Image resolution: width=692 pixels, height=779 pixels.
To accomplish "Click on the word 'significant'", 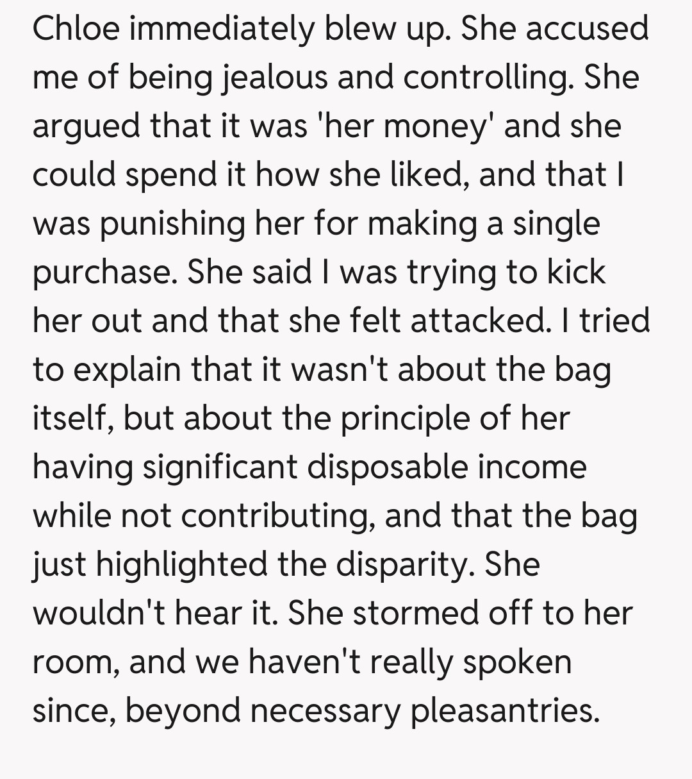I will coord(220,467).
